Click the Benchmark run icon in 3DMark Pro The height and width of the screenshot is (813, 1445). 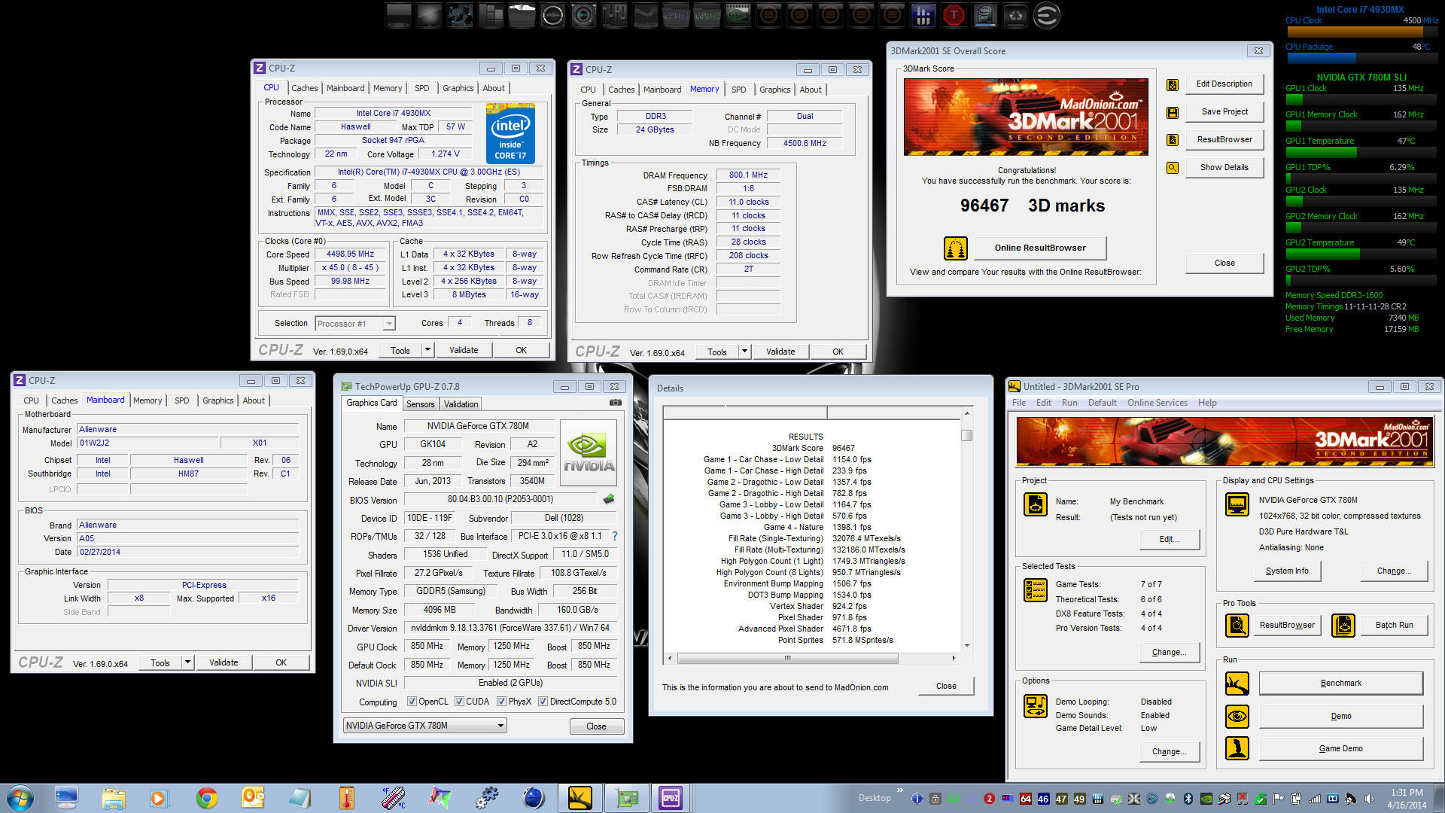[x=1237, y=684]
